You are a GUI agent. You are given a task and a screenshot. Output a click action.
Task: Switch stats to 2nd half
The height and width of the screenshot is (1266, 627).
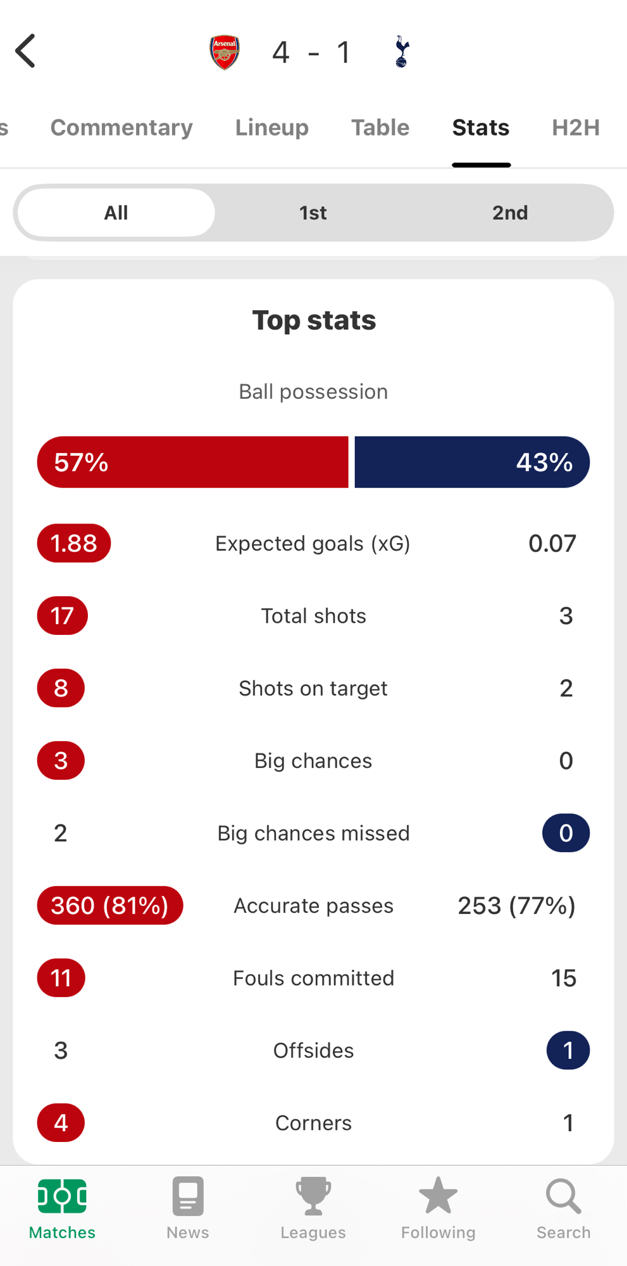tap(510, 213)
